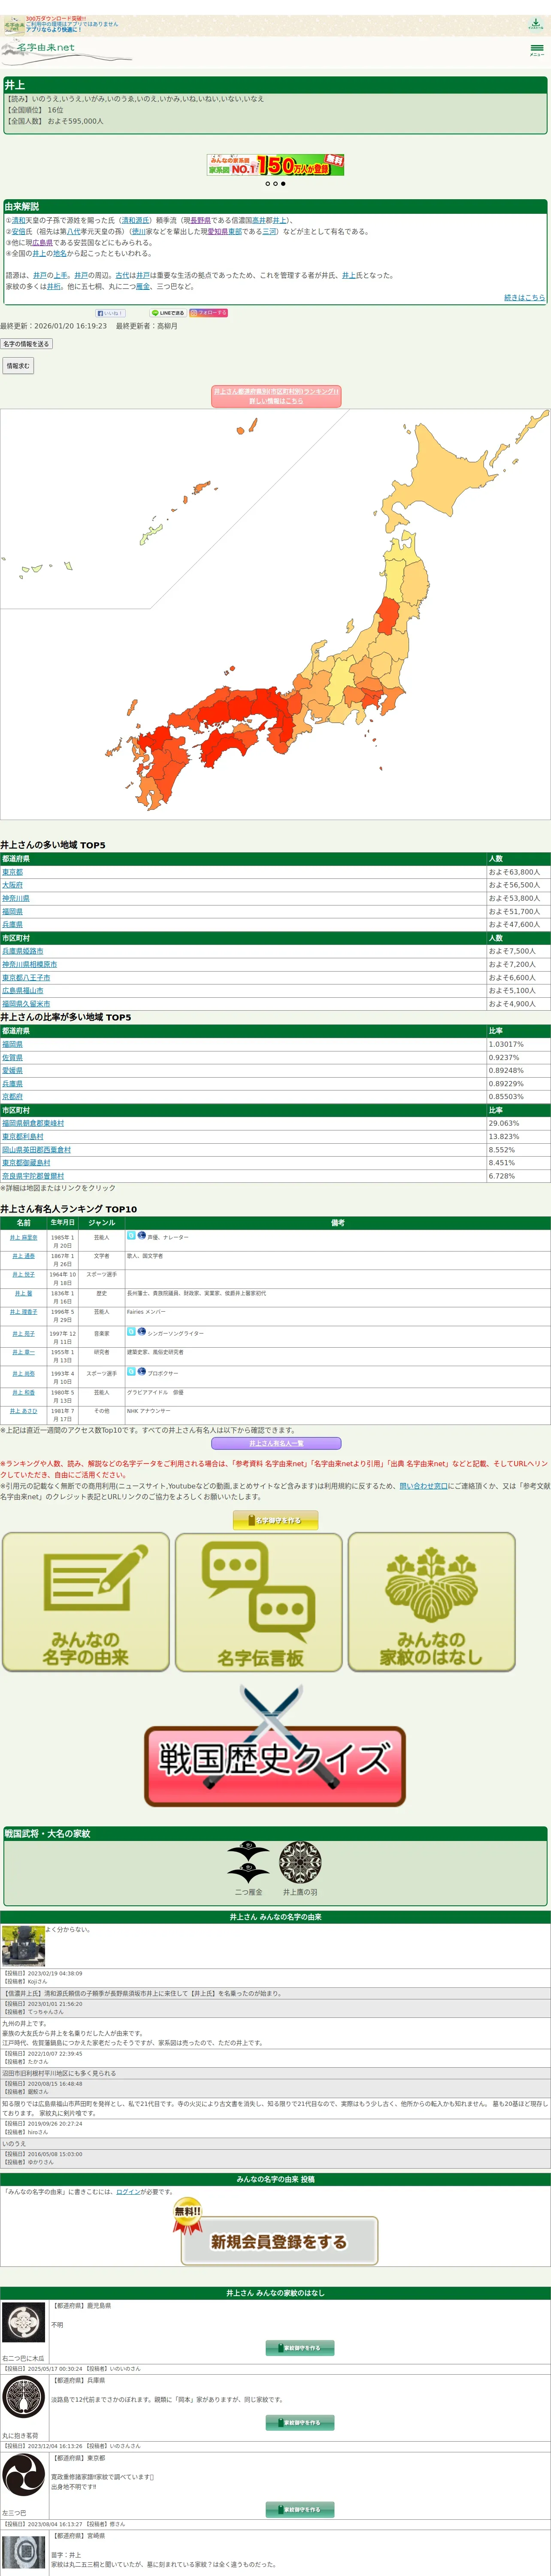
Task: Open 井上 章一 in the celebrity ranking
Action: (23, 1352)
